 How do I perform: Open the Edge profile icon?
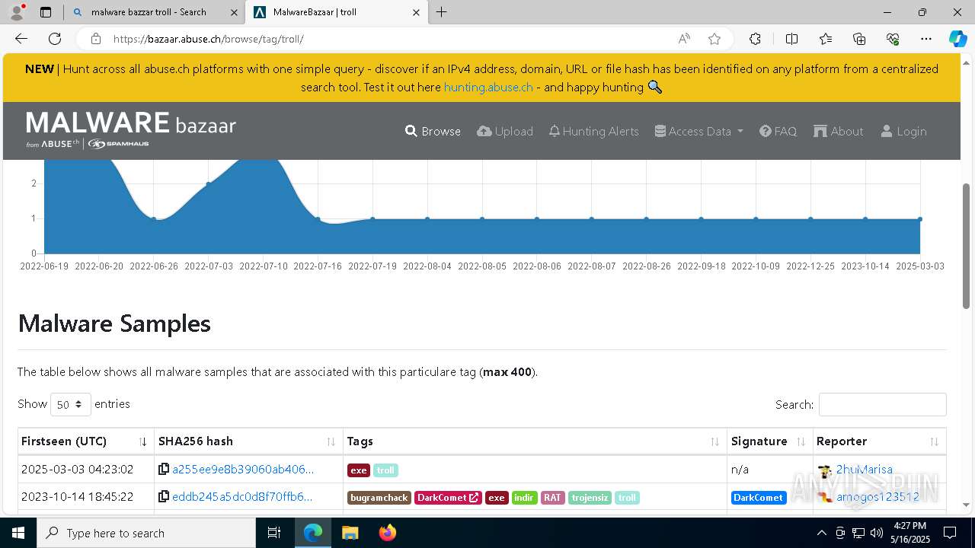tap(17, 12)
